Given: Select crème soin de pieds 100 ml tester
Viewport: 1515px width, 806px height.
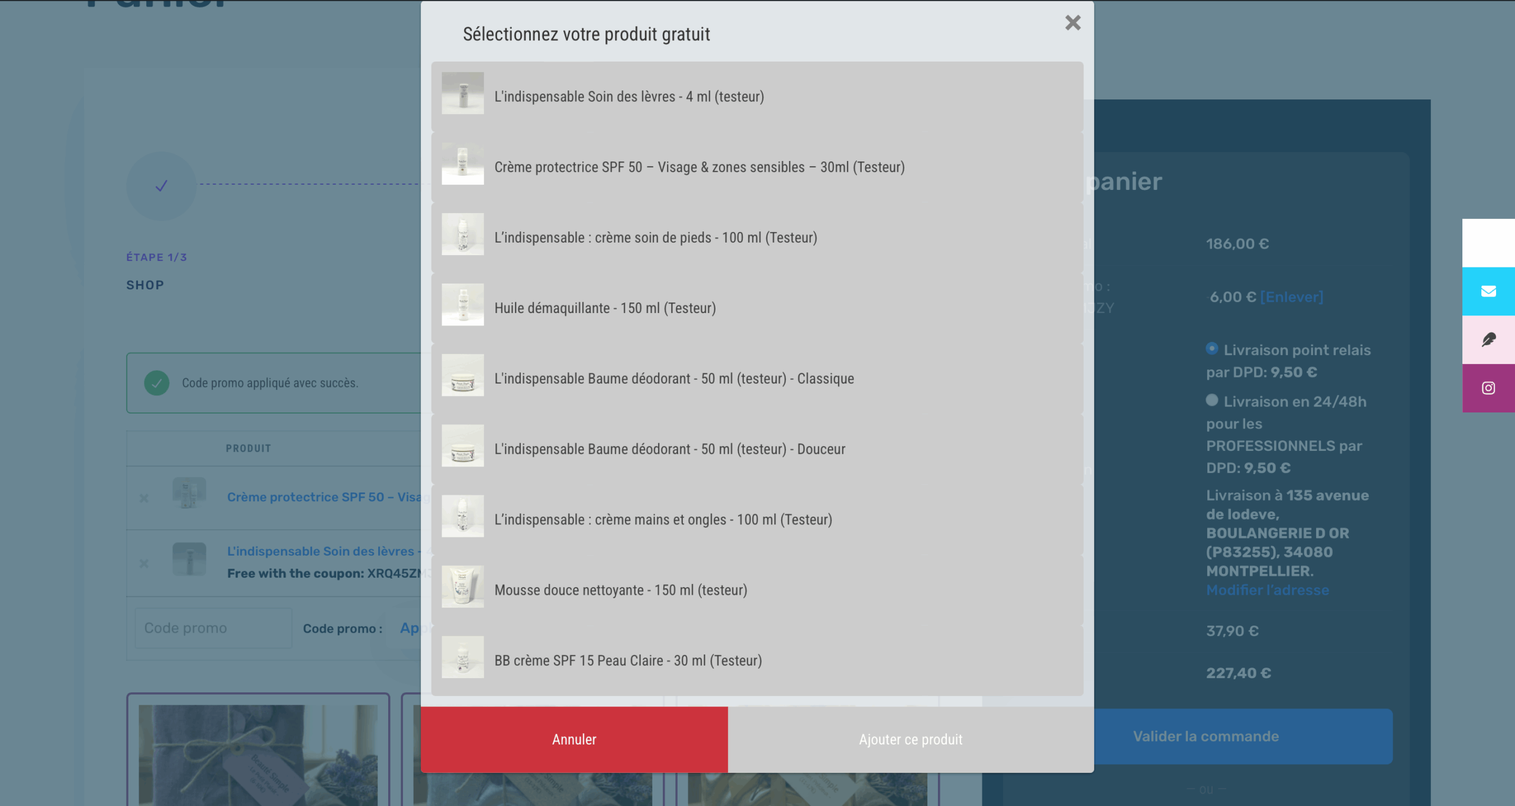Looking at the screenshot, I should pyautogui.click(x=655, y=238).
